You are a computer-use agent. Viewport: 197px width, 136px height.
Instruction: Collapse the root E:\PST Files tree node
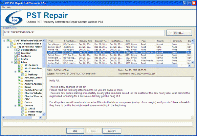(x=4, y=41)
